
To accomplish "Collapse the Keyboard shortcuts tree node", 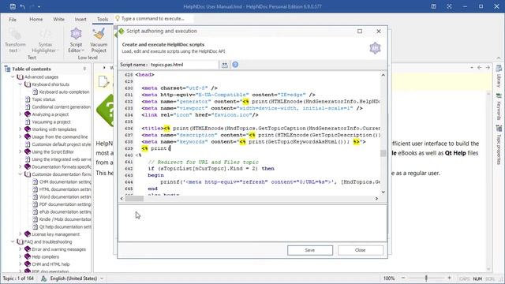I will (21, 84).
